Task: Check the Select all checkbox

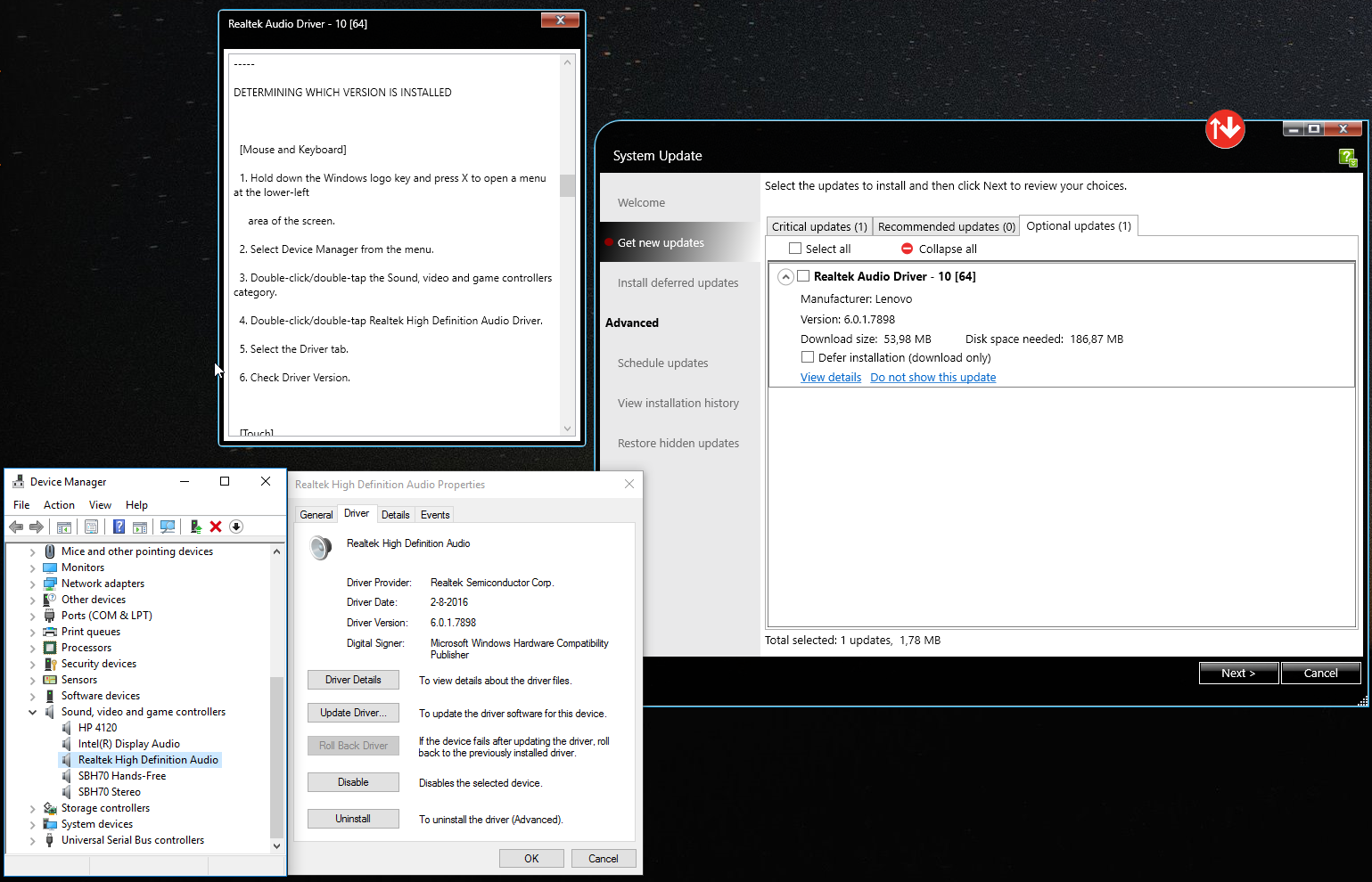Action: point(795,249)
